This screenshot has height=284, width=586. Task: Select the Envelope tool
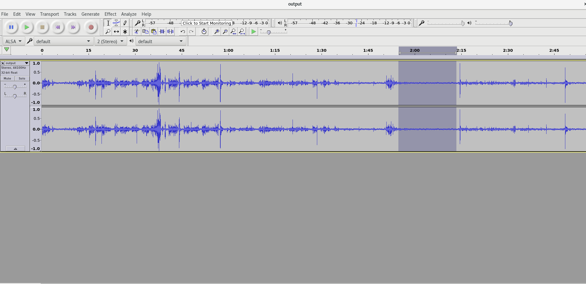click(x=116, y=23)
